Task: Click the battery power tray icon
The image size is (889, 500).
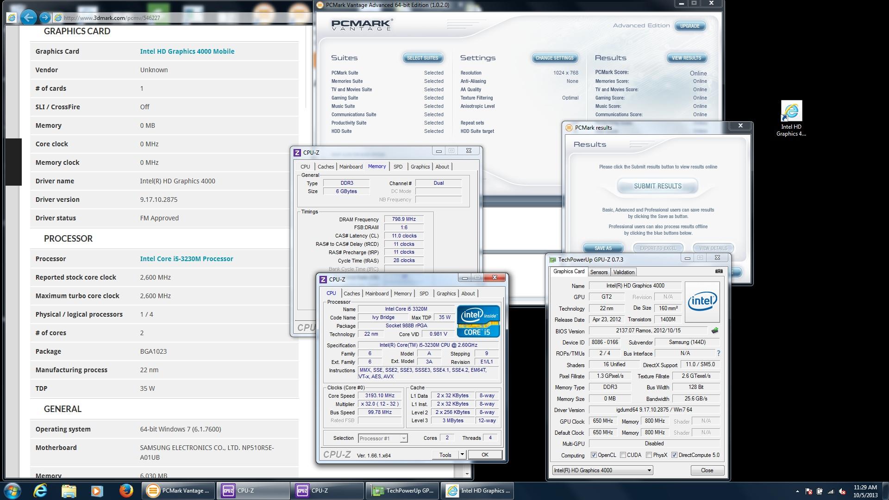Action: (x=820, y=491)
